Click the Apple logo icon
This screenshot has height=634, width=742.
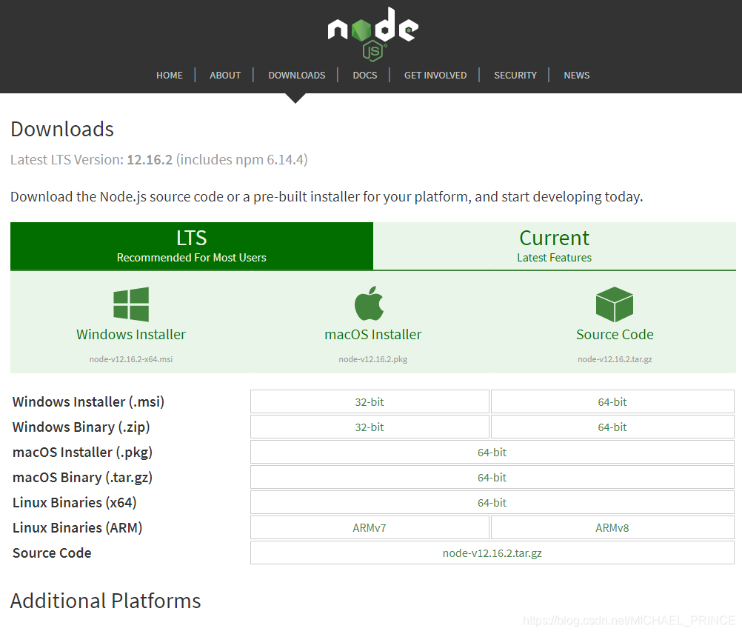click(x=369, y=303)
